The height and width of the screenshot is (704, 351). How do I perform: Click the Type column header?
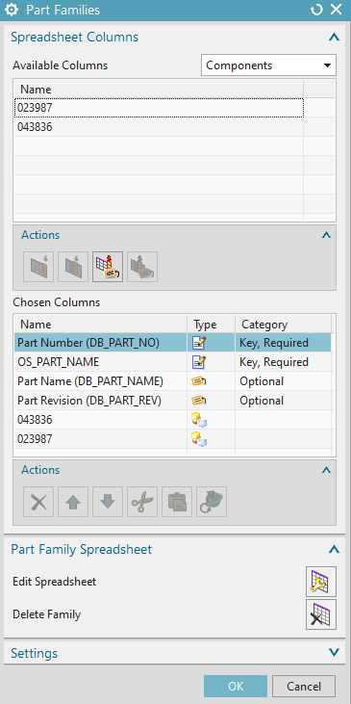click(212, 325)
